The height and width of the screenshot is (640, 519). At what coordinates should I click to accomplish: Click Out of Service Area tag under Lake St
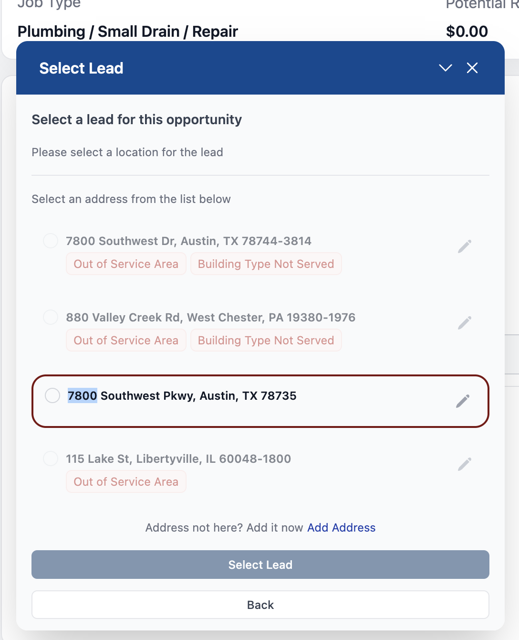(x=126, y=482)
